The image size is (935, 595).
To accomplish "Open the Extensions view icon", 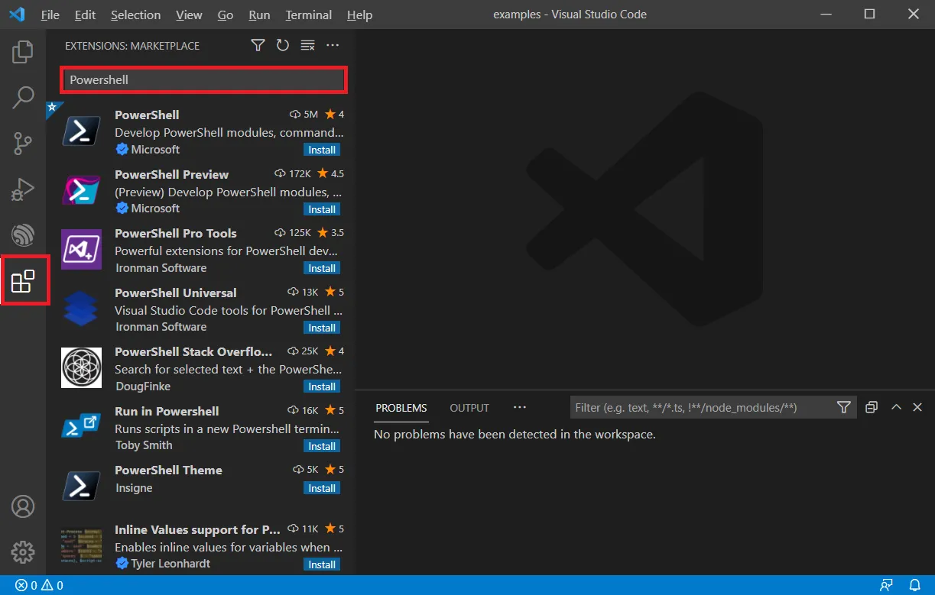I will click(23, 281).
